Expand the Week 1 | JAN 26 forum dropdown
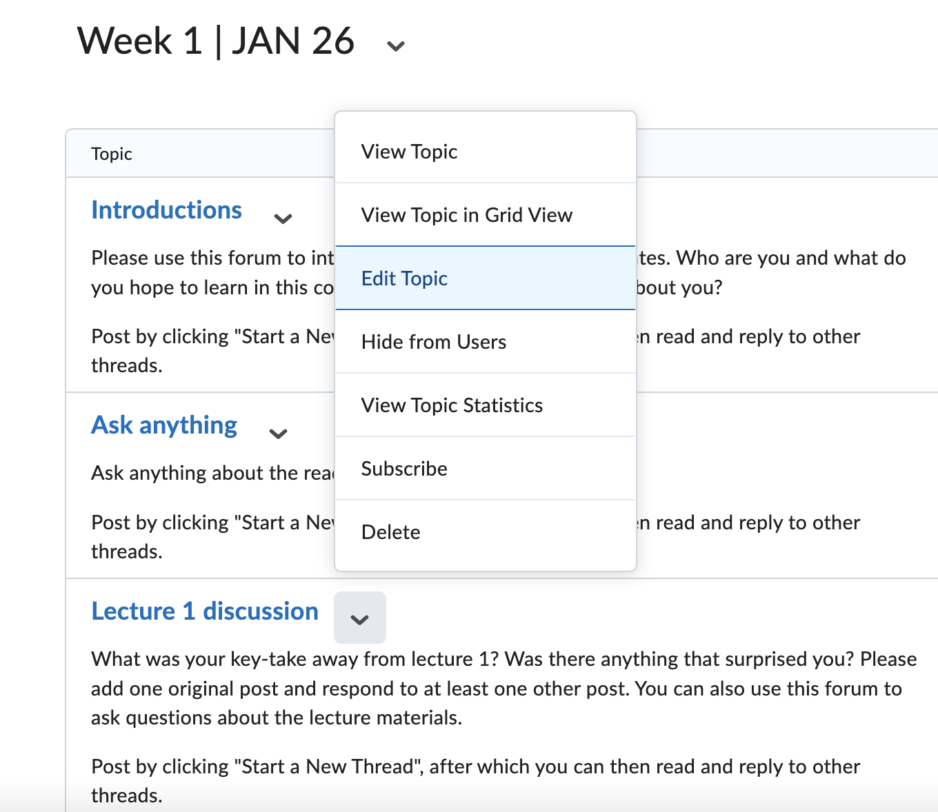 click(395, 46)
